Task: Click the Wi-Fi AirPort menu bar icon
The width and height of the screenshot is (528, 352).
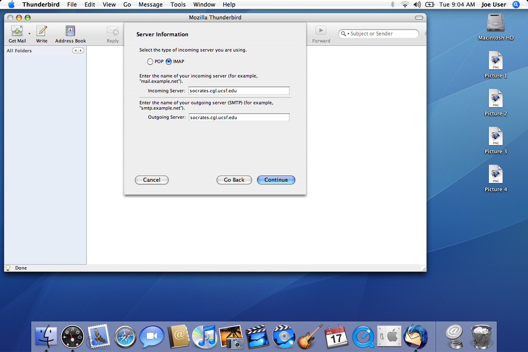Action: tap(405, 5)
